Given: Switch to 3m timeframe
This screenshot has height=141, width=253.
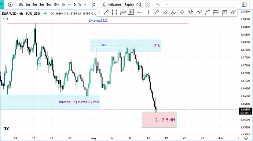Looking at the screenshot, I should tap(41, 5).
